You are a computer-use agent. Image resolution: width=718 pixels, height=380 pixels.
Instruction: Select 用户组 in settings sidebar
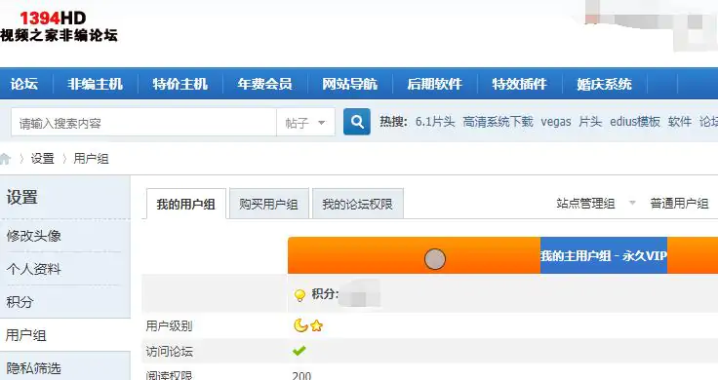coord(26,335)
